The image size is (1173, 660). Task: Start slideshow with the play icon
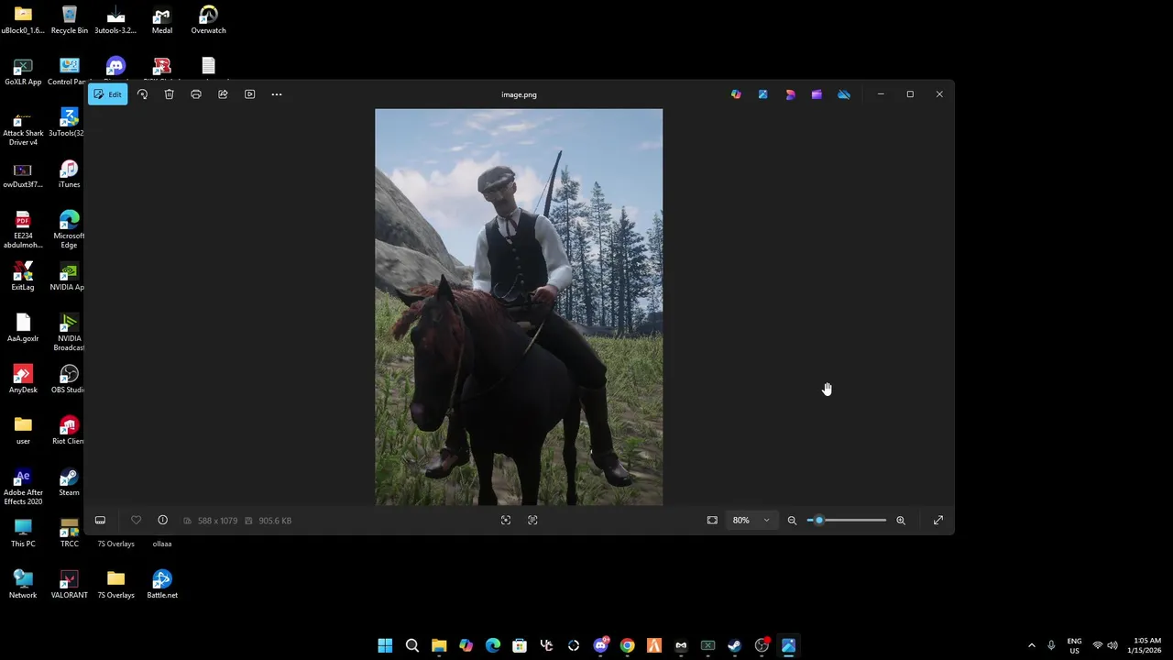tap(249, 94)
